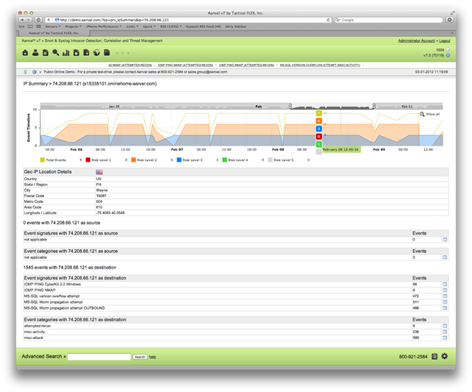Open the bar chart reports icon

point(65,53)
